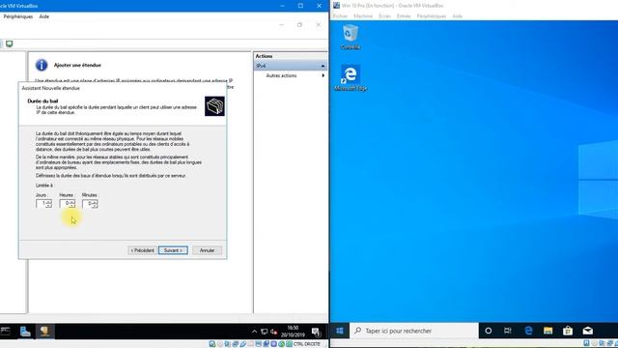Click the command prompt icon on server taskbar
Viewport: 618px width, 348px height.
5,331
